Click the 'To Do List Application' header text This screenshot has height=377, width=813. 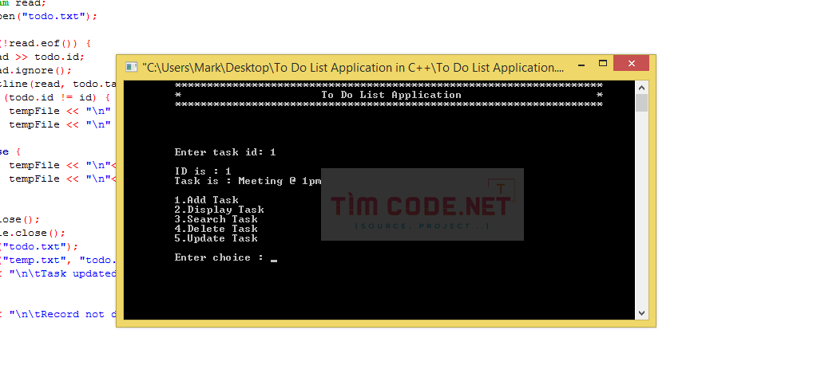click(391, 95)
